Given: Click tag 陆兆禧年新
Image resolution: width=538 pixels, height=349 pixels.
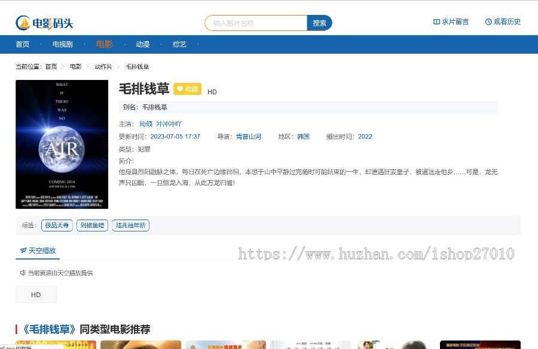Looking at the screenshot, I should (130, 226).
